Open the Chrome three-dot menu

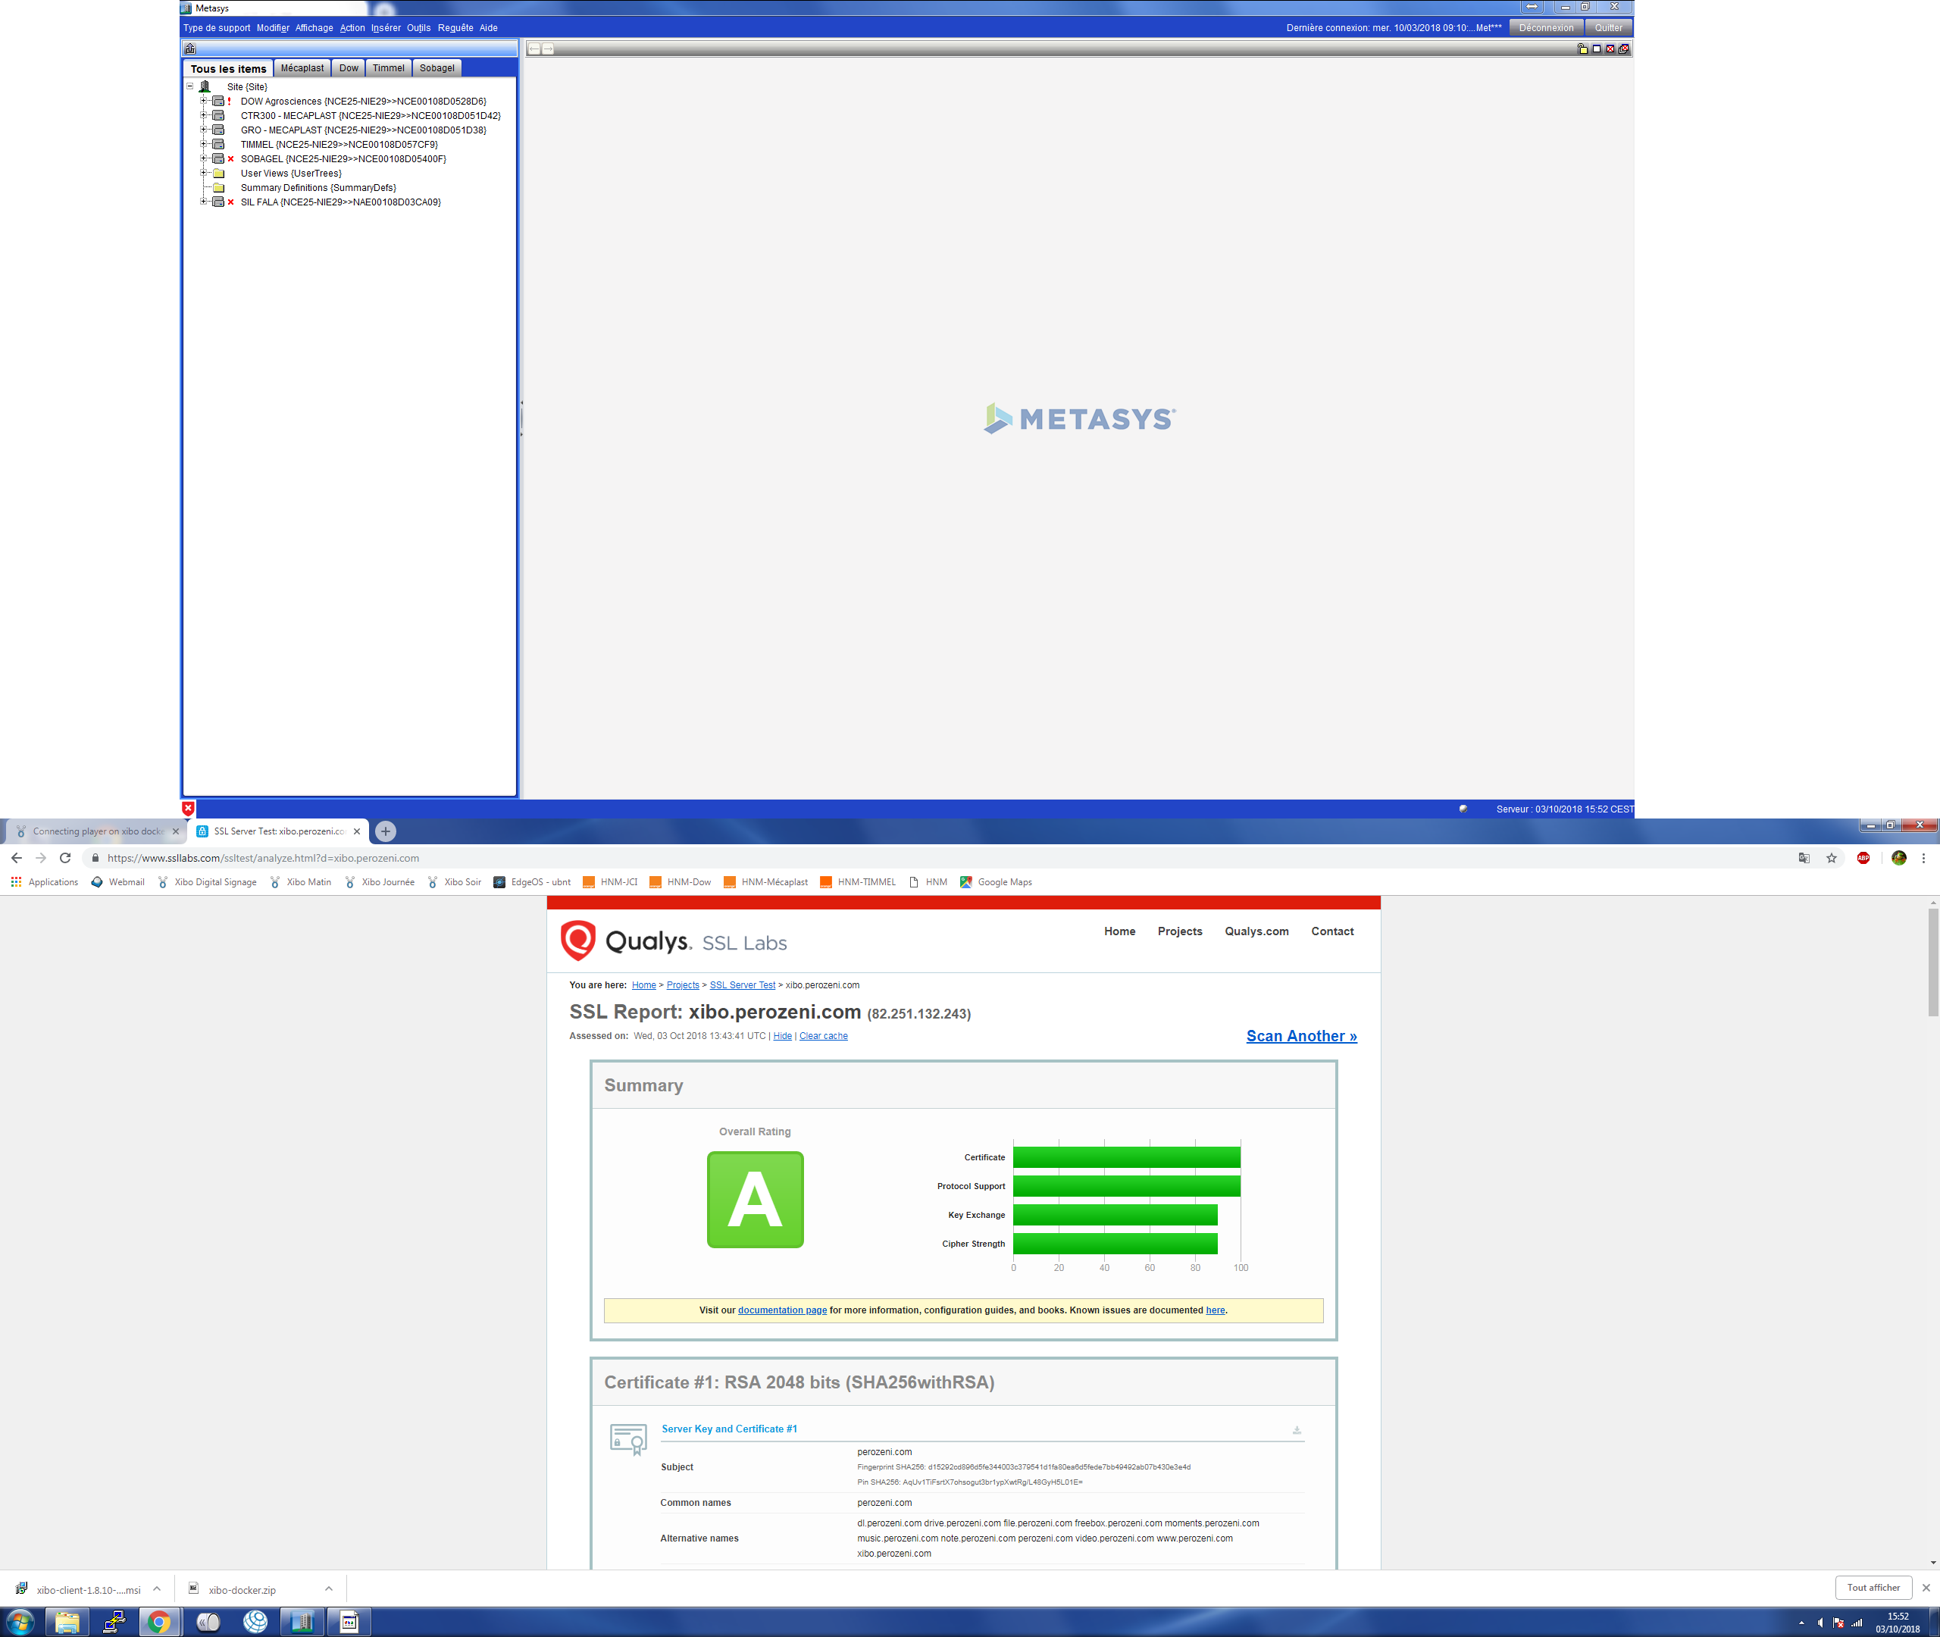point(1923,857)
